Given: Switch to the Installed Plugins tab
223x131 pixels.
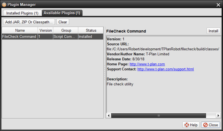Looking at the screenshot, I should [x=22, y=13].
